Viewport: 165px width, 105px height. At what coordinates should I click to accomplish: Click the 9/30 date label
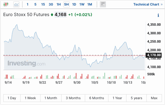77,82
